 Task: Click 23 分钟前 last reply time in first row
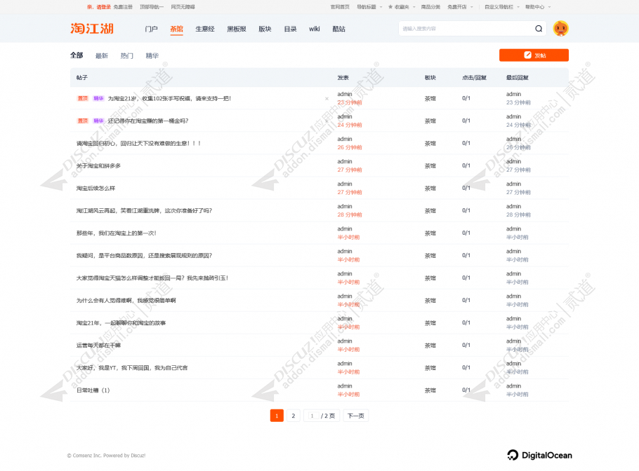pyautogui.click(x=518, y=102)
